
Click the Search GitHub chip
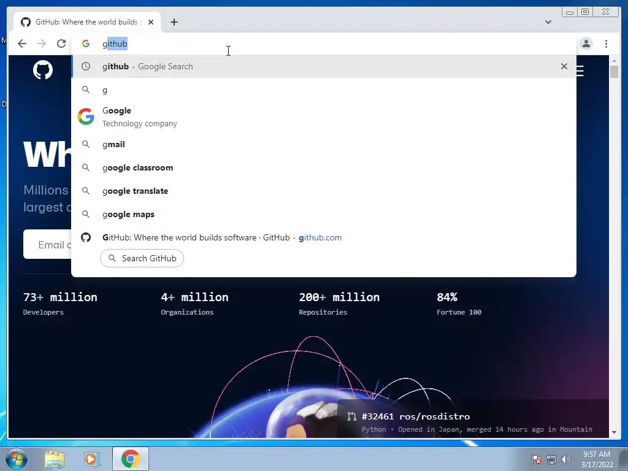(142, 258)
